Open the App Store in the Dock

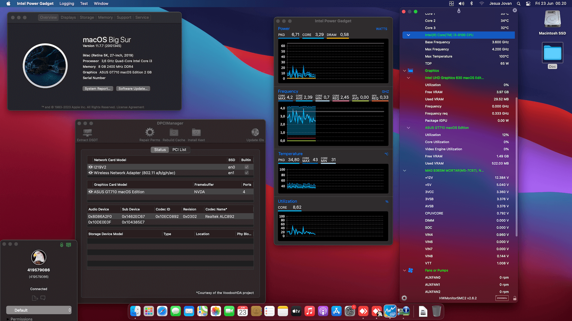(x=336, y=311)
